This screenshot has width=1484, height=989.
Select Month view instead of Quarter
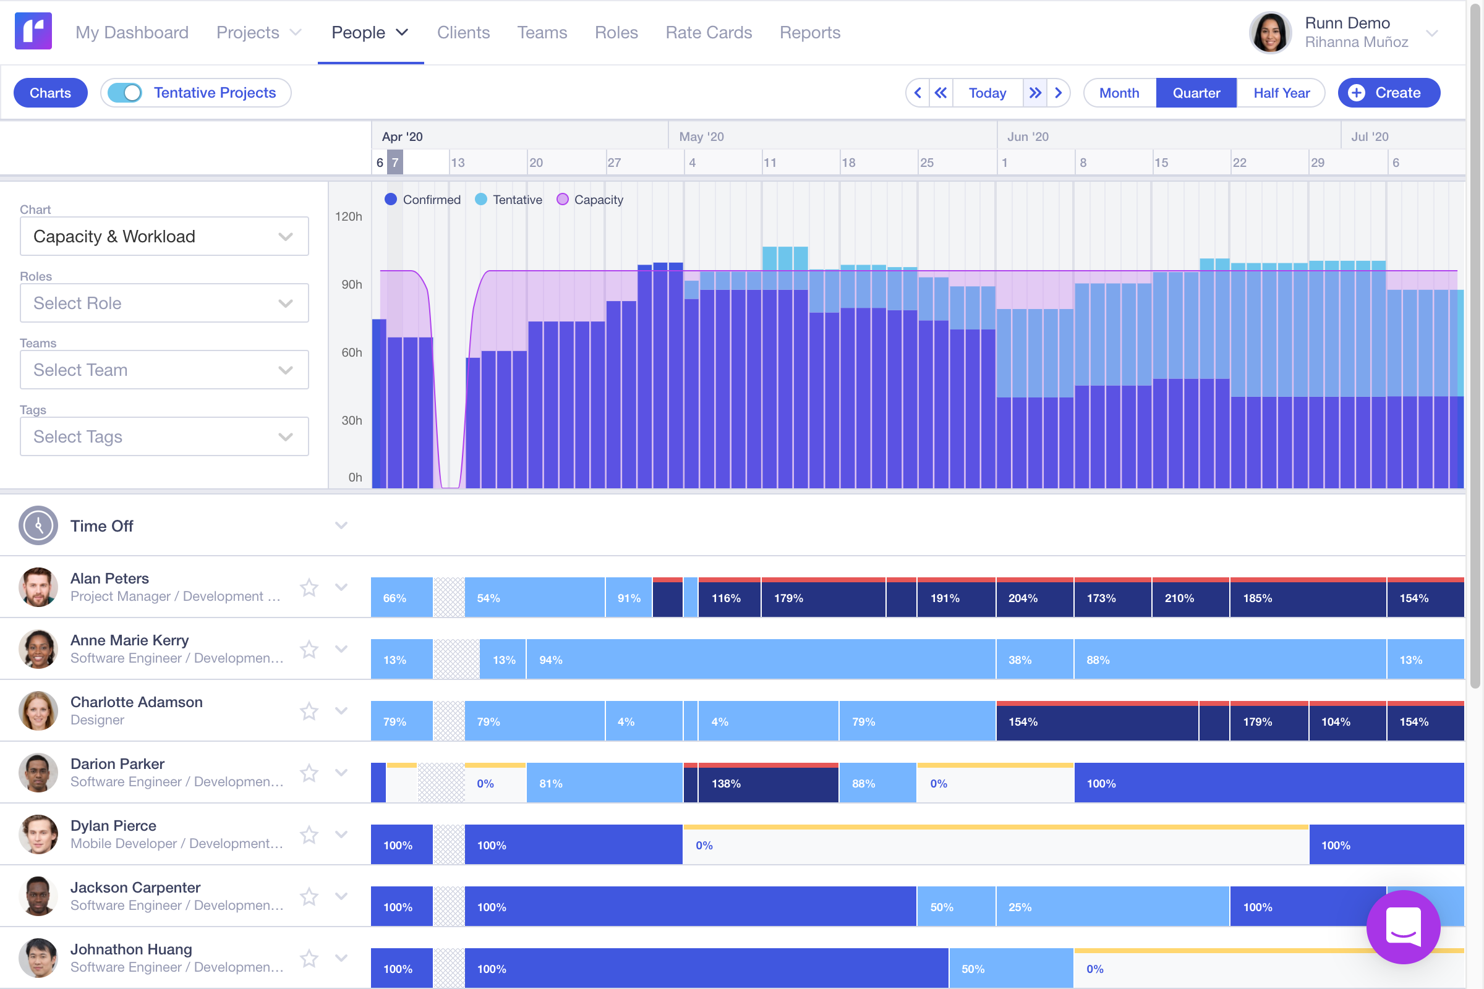point(1119,93)
